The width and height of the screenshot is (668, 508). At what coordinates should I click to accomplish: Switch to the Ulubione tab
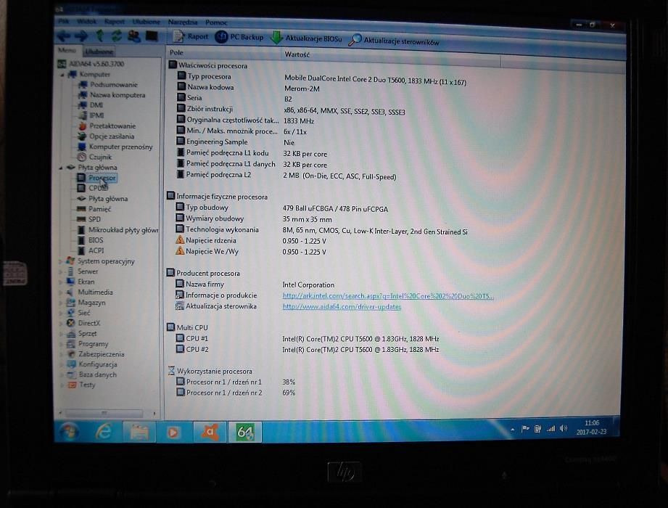(99, 52)
